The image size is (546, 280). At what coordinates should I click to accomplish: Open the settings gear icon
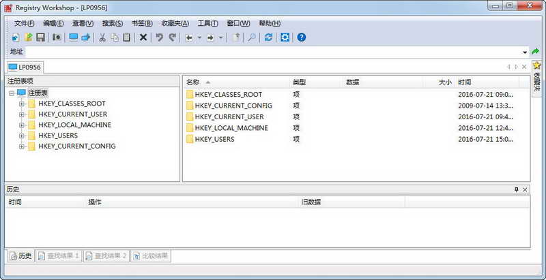[285, 37]
